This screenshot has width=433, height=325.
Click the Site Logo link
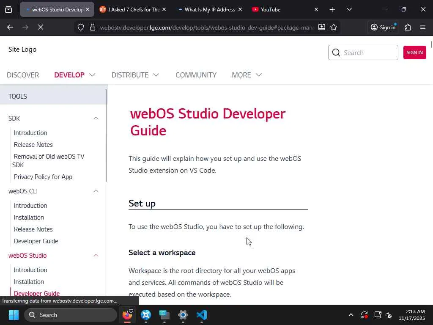click(x=22, y=50)
